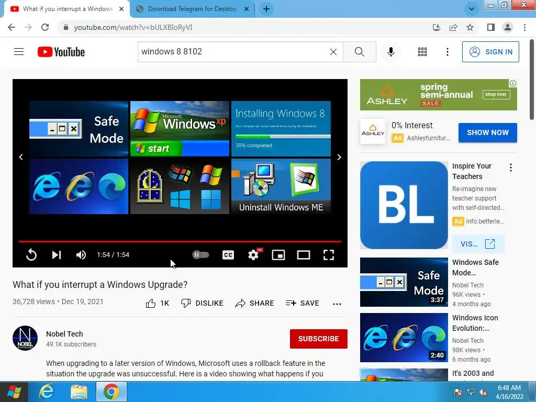Open Nobel Tech channel avatar

[x=25, y=338]
